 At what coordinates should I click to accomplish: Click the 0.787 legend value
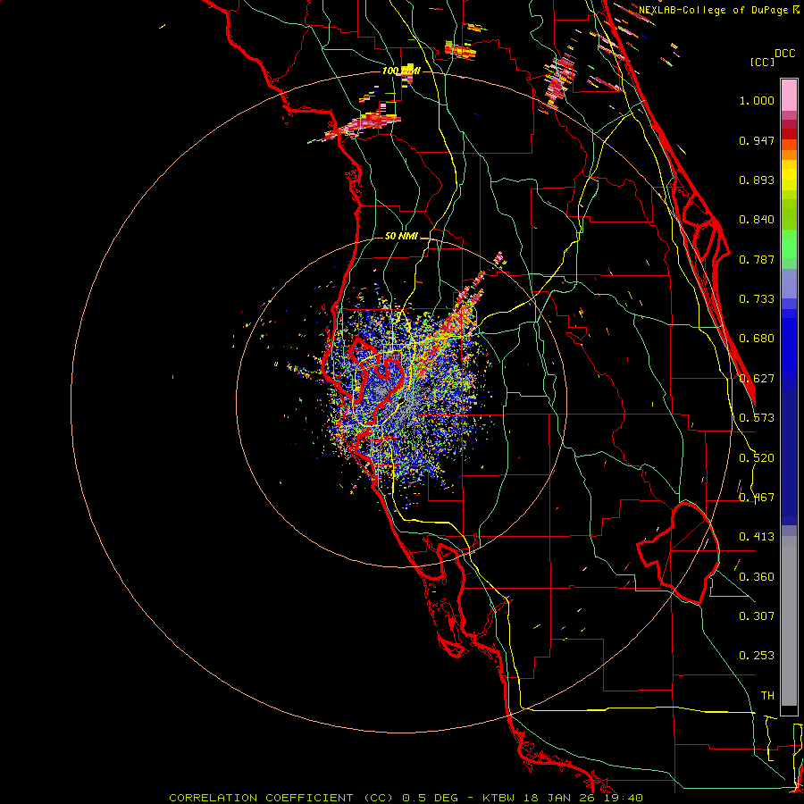pyautogui.click(x=757, y=259)
